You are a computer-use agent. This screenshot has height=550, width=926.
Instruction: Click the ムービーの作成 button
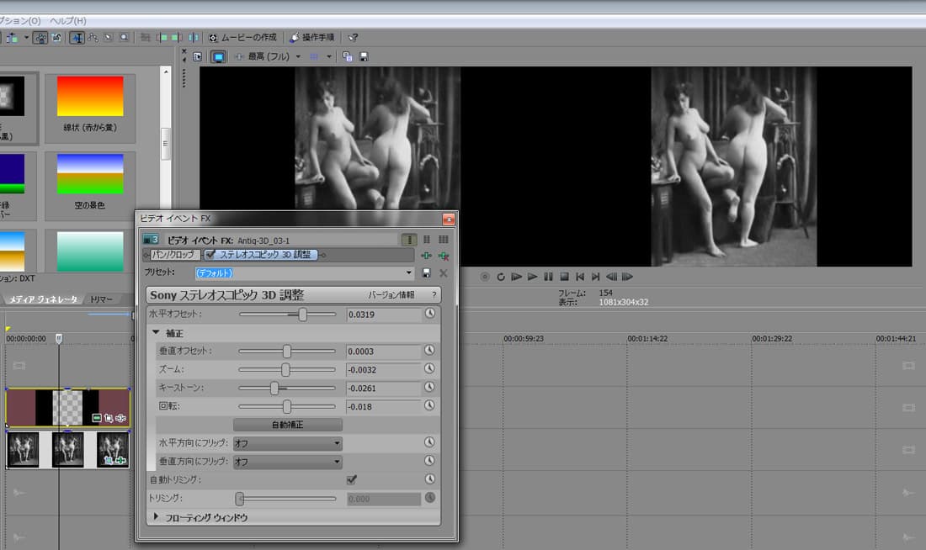[x=242, y=37]
